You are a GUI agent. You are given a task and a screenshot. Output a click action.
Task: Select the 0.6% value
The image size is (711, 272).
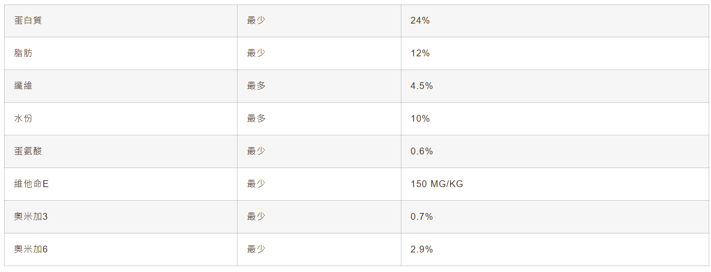pos(422,151)
